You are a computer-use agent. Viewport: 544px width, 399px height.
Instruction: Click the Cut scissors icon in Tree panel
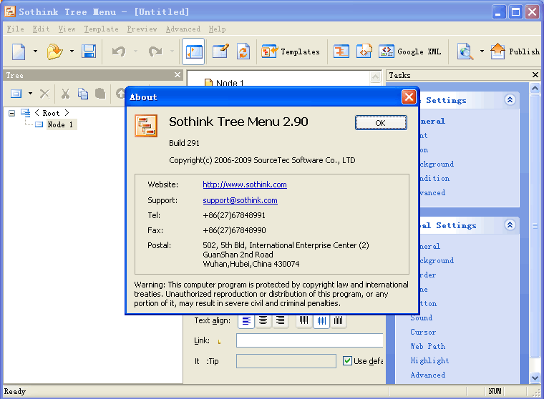pos(65,94)
